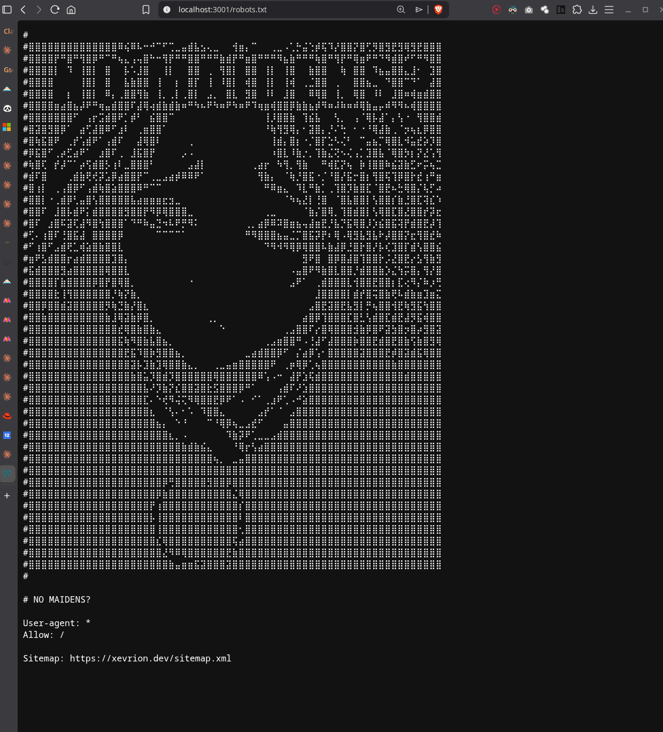Click the Sitemap xevrion.dev/sitemap.xml text
This screenshot has height=732, width=663.
pyautogui.click(x=127, y=658)
